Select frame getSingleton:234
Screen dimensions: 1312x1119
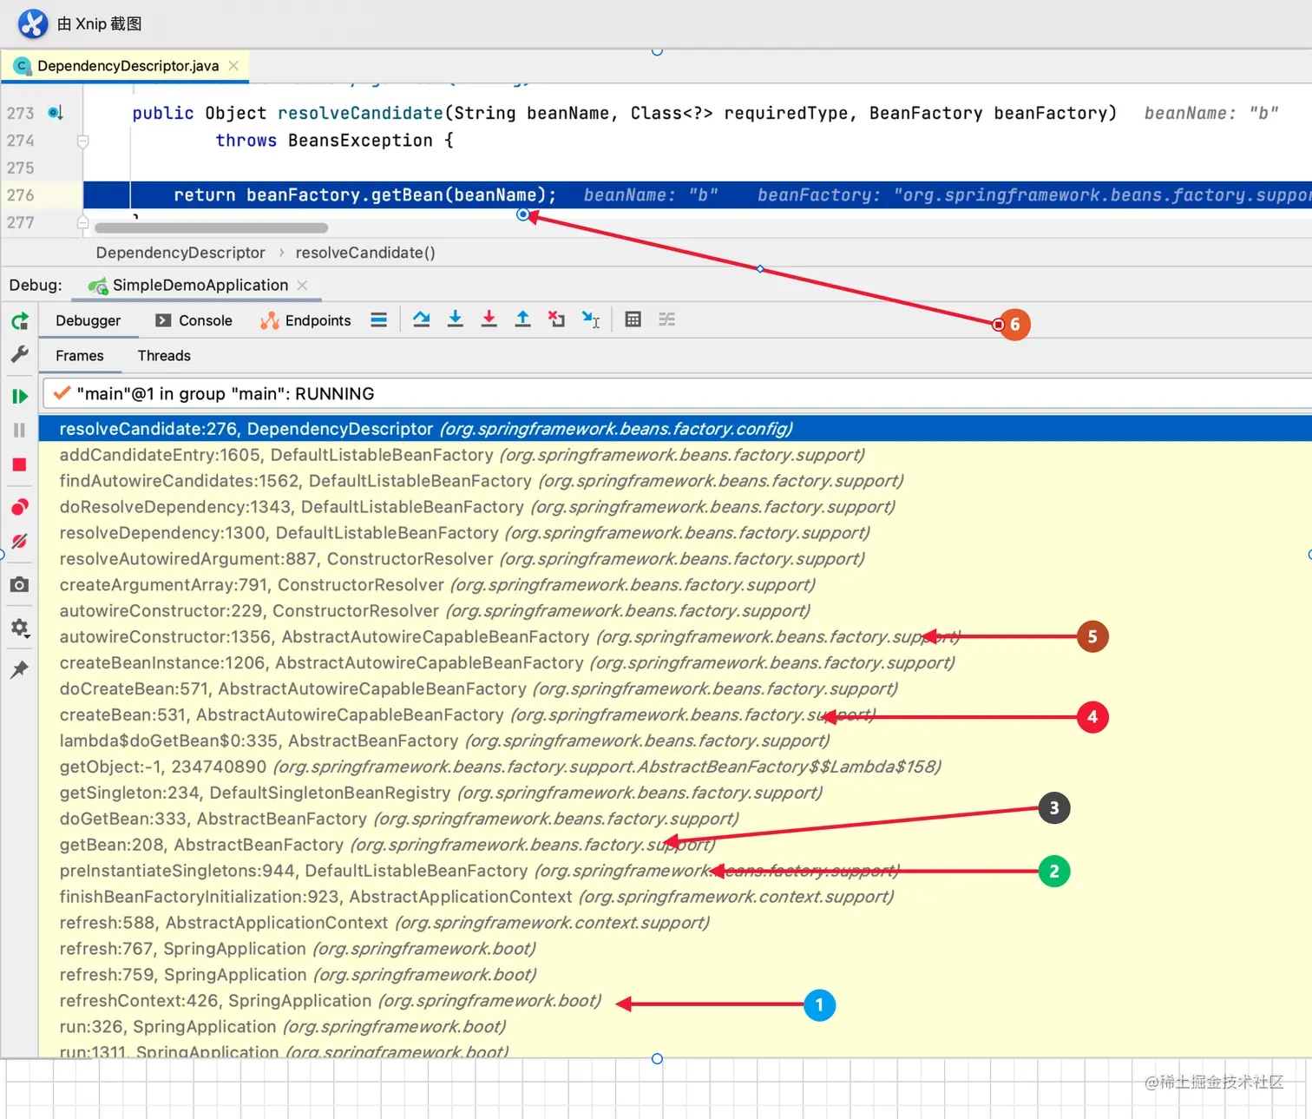click(675, 793)
